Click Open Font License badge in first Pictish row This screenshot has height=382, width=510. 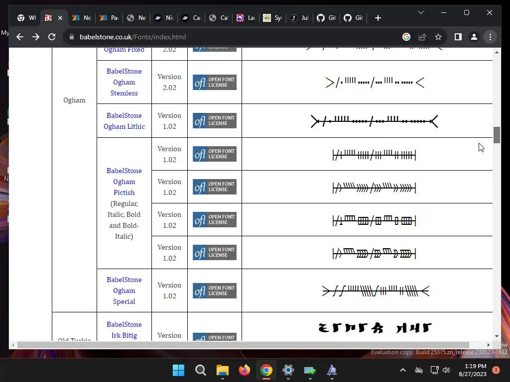point(214,154)
